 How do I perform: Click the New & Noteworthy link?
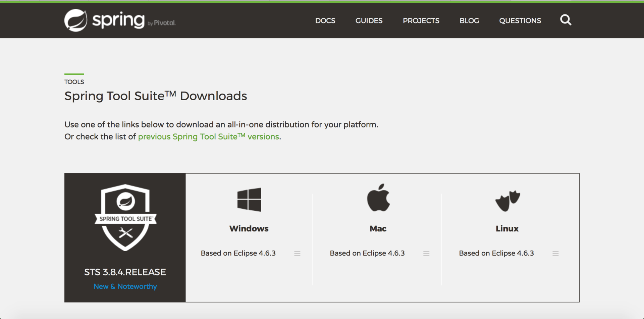tap(125, 286)
